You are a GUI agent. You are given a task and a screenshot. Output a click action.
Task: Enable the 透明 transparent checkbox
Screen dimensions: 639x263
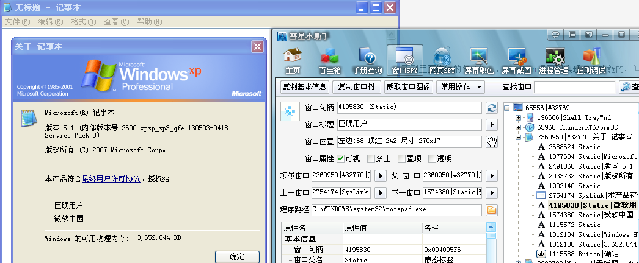(432, 159)
